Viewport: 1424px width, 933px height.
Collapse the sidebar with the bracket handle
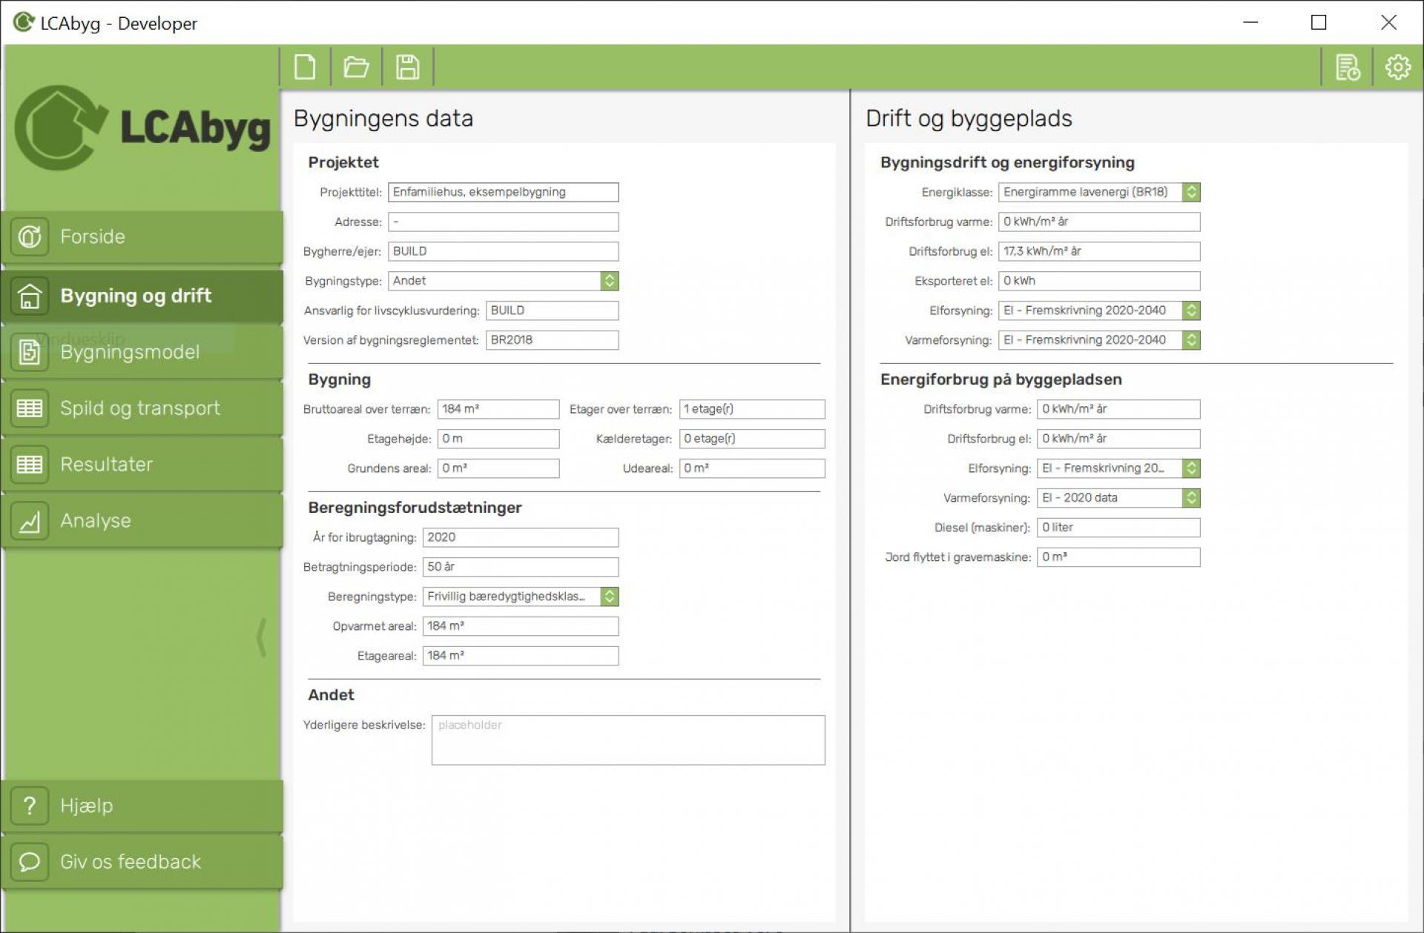[261, 637]
